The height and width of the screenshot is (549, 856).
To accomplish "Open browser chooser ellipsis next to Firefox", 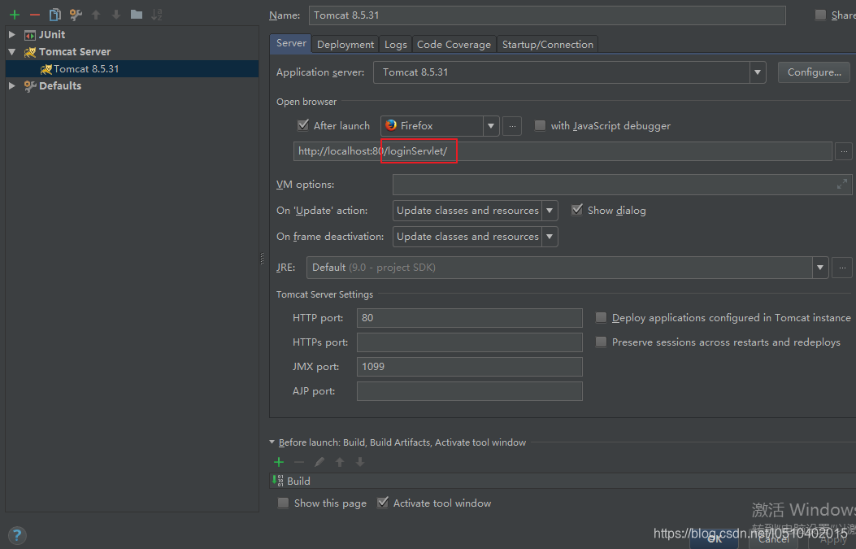I will coord(512,125).
